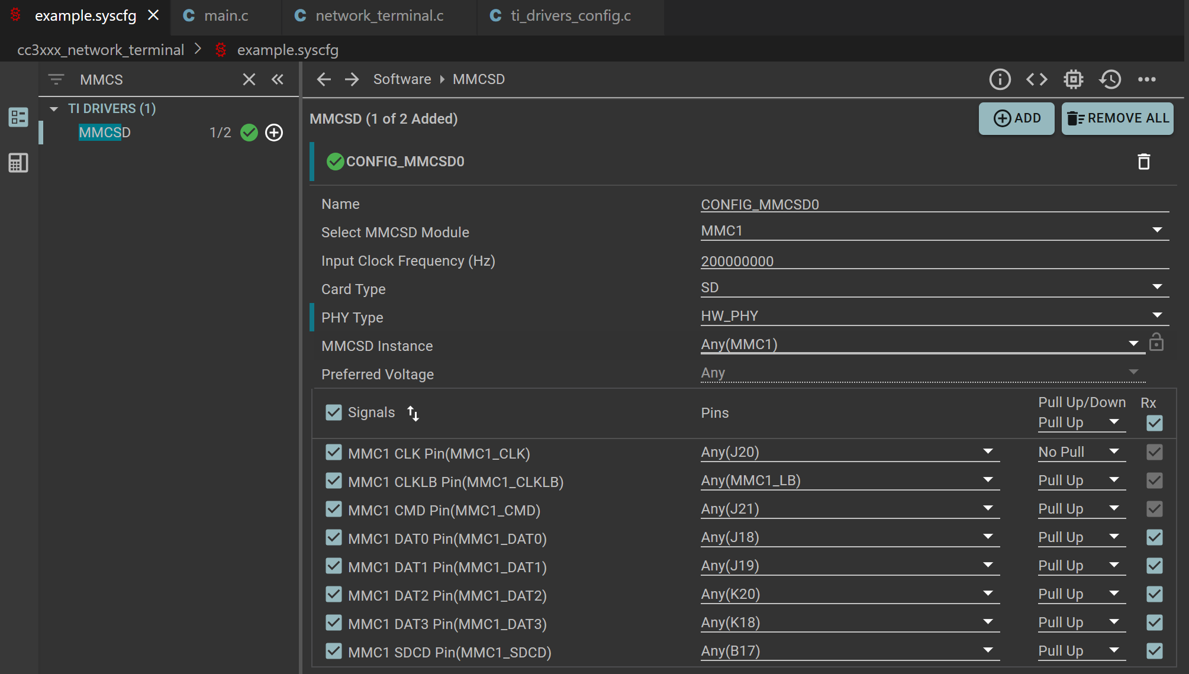
Task: Open the Pull Up dropdown for MMC1 DAT1
Action: click(x=1081, y=566)
